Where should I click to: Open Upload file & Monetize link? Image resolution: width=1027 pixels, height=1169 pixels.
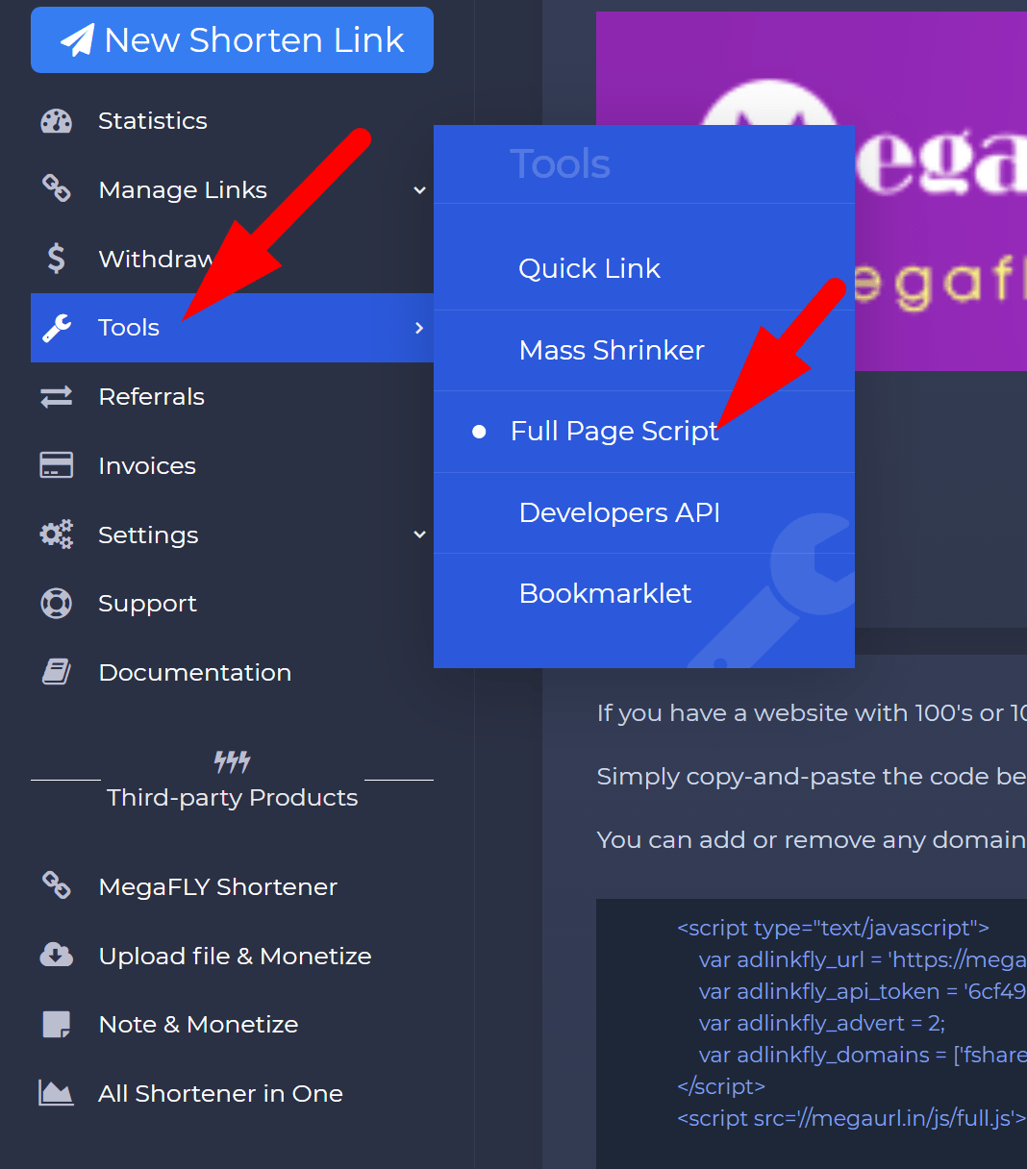click(235, 956)
